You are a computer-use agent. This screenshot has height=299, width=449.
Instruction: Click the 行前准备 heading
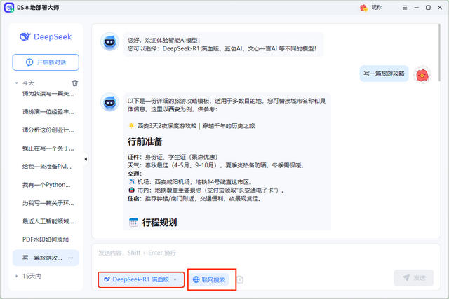[x=145, y=141]
